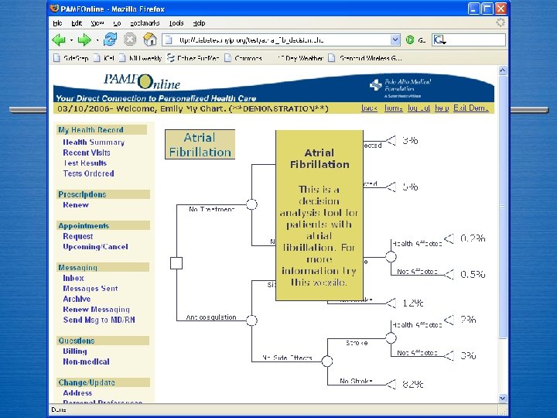Open the Stanford Wireless bookmark
The height and width of the screenshot is (418, 557).
365,58
